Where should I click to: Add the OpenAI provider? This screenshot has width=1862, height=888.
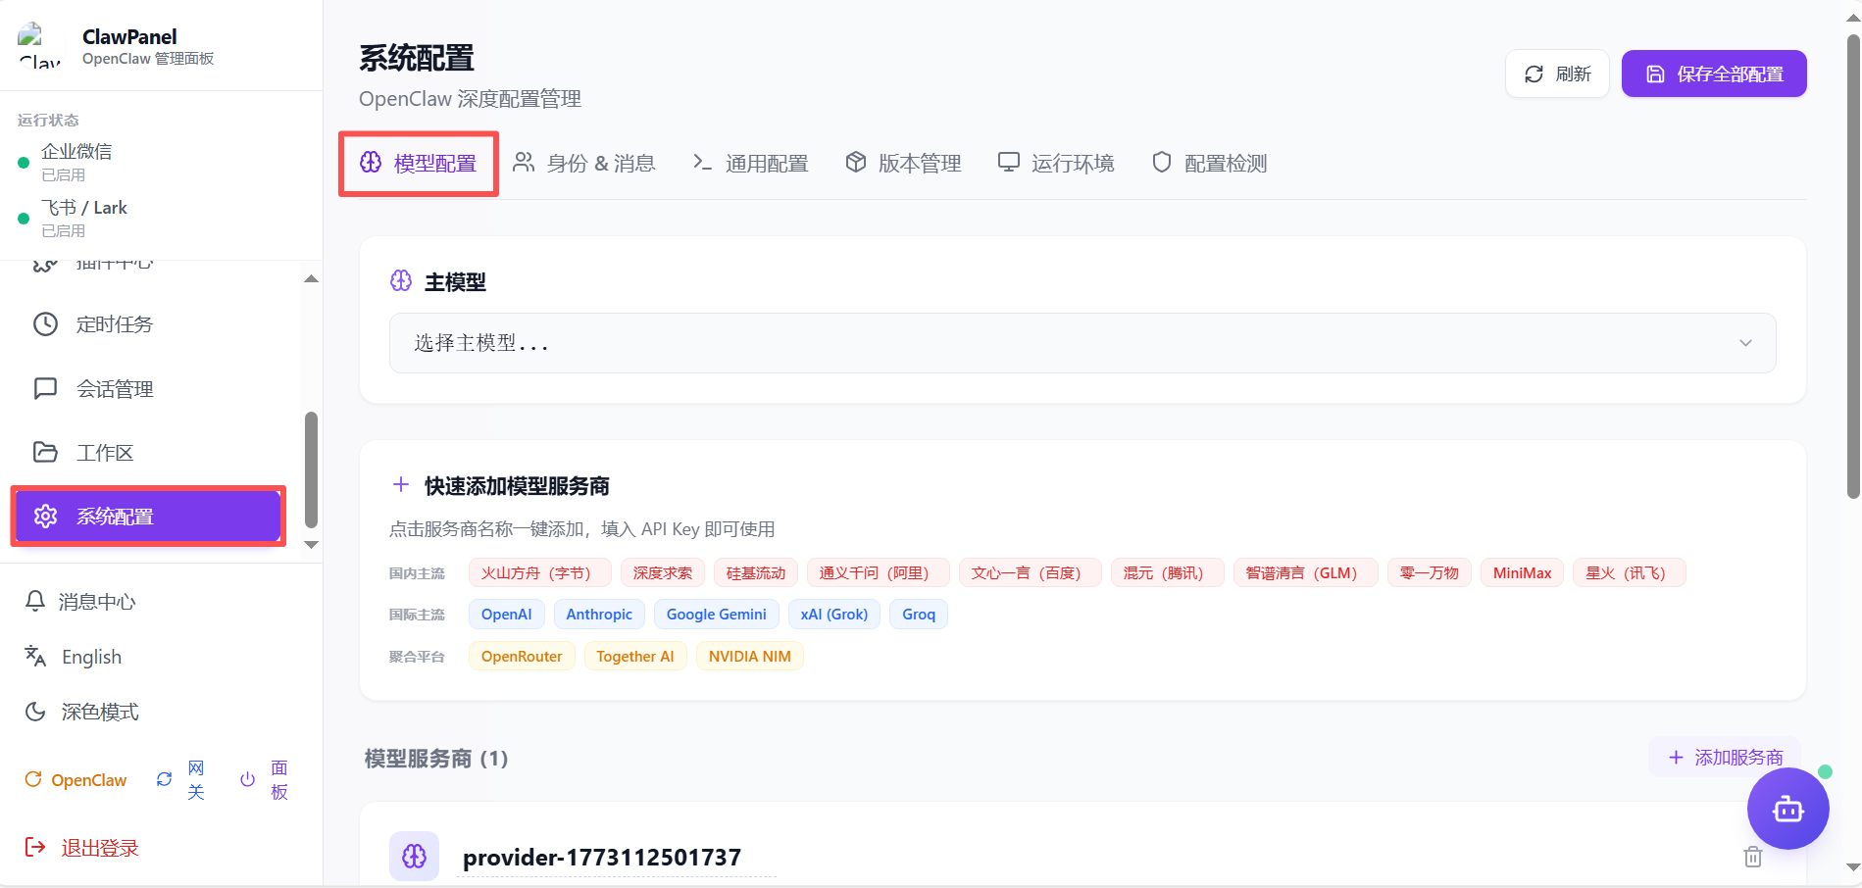tap(507, 615)
